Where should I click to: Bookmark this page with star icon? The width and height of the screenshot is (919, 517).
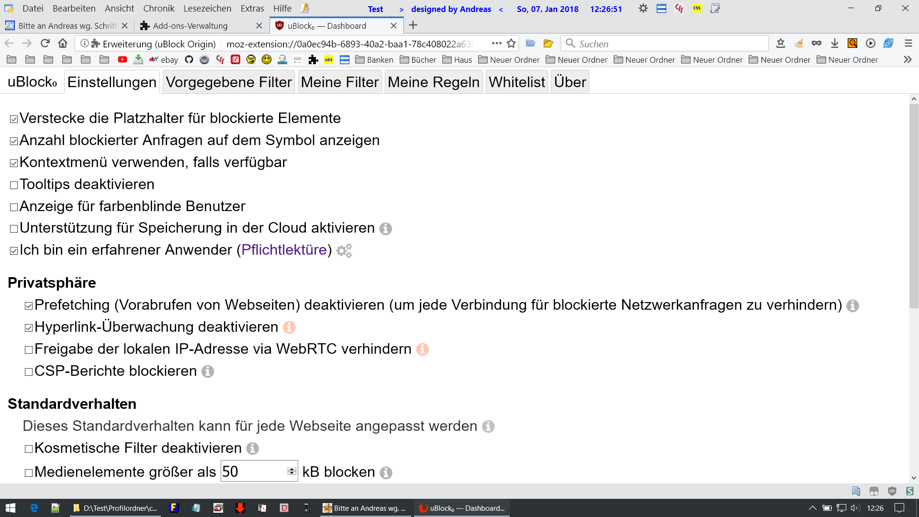[x=511, y=44]
